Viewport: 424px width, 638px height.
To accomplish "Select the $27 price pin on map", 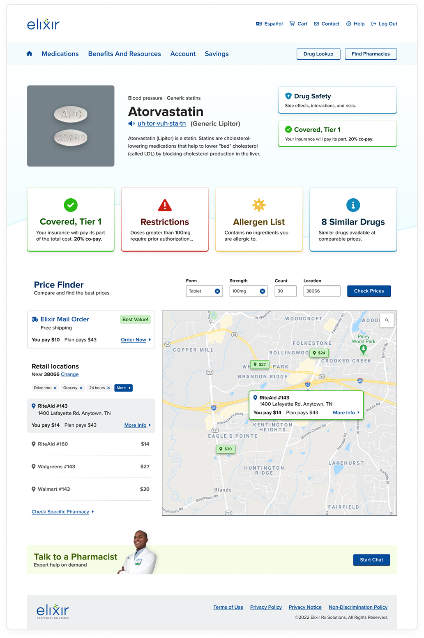I will [x=260, y=364].
